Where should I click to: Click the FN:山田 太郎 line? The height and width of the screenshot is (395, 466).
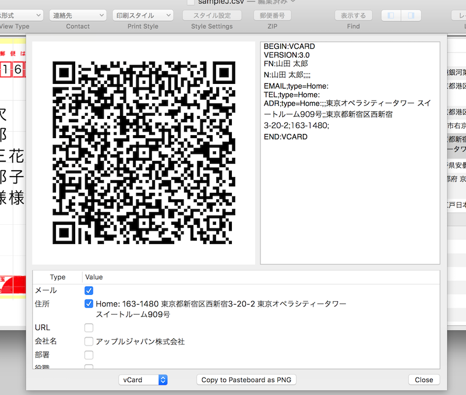pyautogui.click(x=285, y=64)
